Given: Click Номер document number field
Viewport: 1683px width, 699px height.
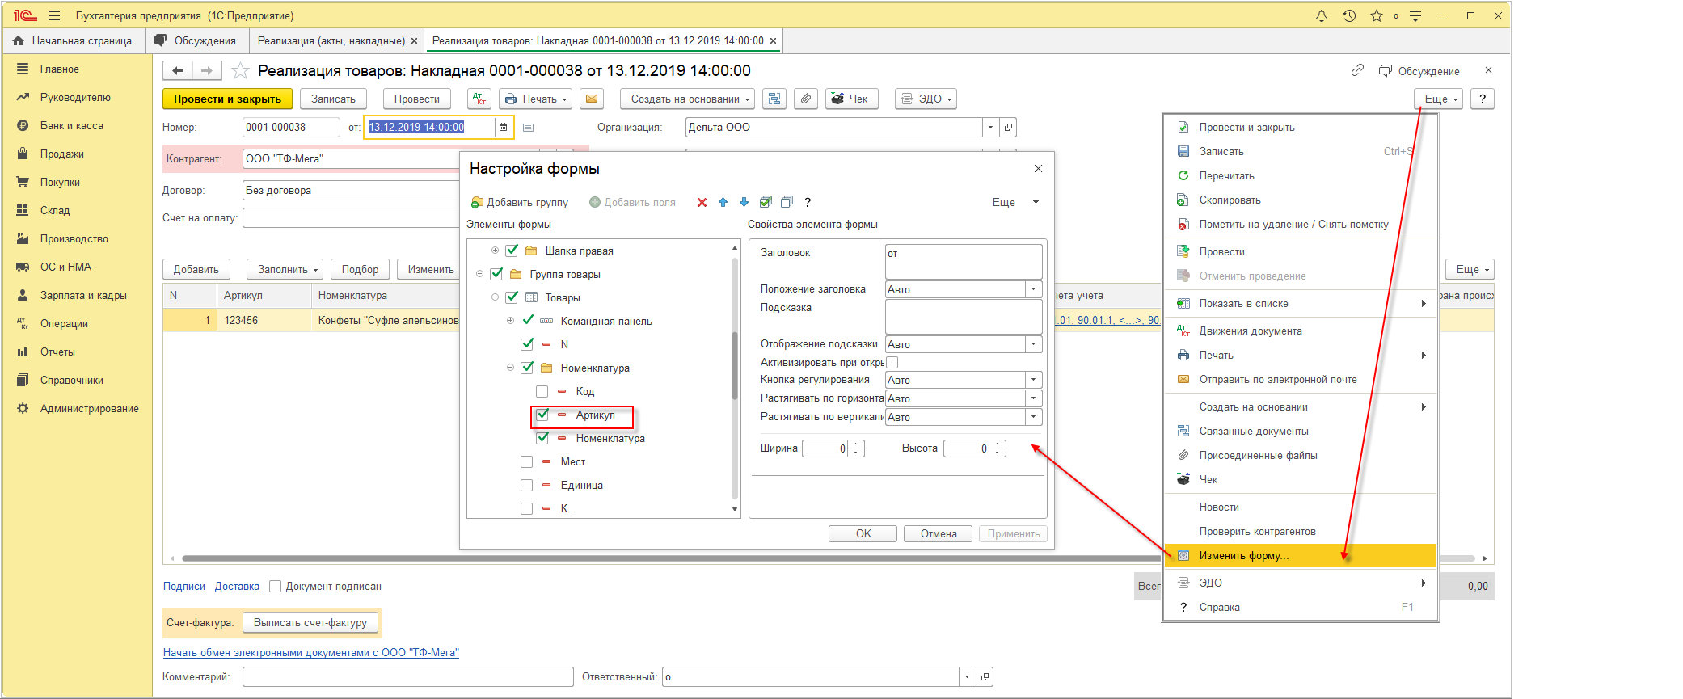Looking at the screenshot, I should tap(291, 127).
